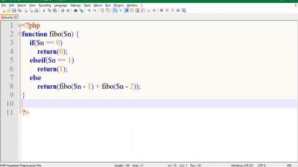This screenshot has width=298, height=167.
Task: Click the Synchronize Horizontal Scrolling icon
Action: pos(108,11)
